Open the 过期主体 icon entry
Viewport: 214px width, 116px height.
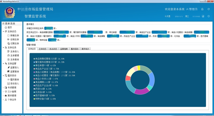pos(9,44)
